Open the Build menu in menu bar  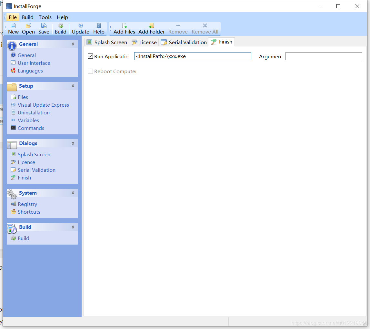[x=28, y=17]
